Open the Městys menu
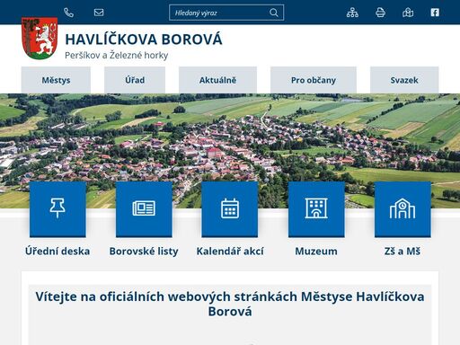The width and height of the screenshot is (460, 345). tap(56, 80)
